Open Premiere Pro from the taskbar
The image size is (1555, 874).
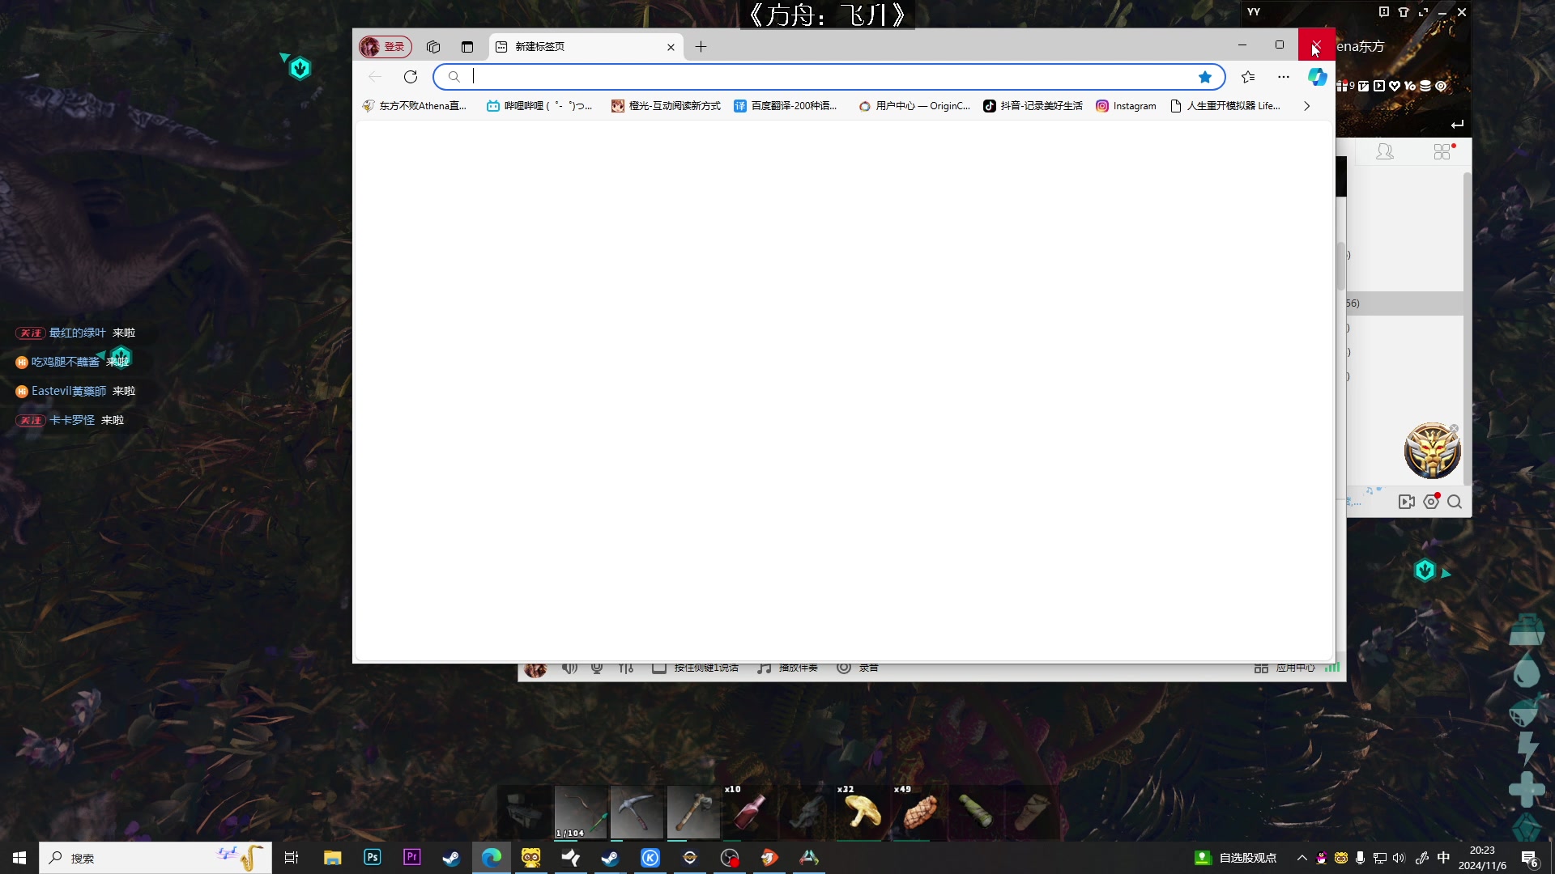pos(412,858)
